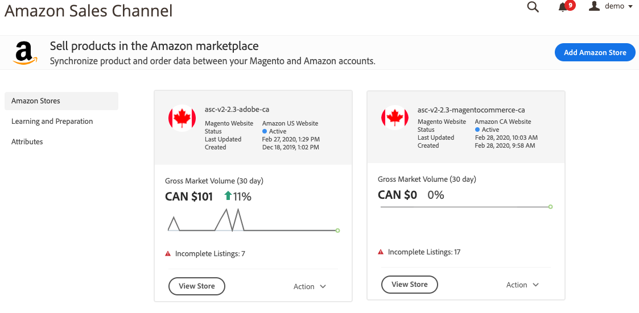Click the red warning icon beside Incomplete Listings: 7

(168, 254)
